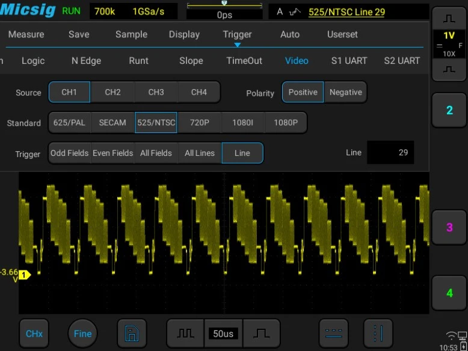Tap the Micsig logo

pyautogui.click(x=28, y=10)
